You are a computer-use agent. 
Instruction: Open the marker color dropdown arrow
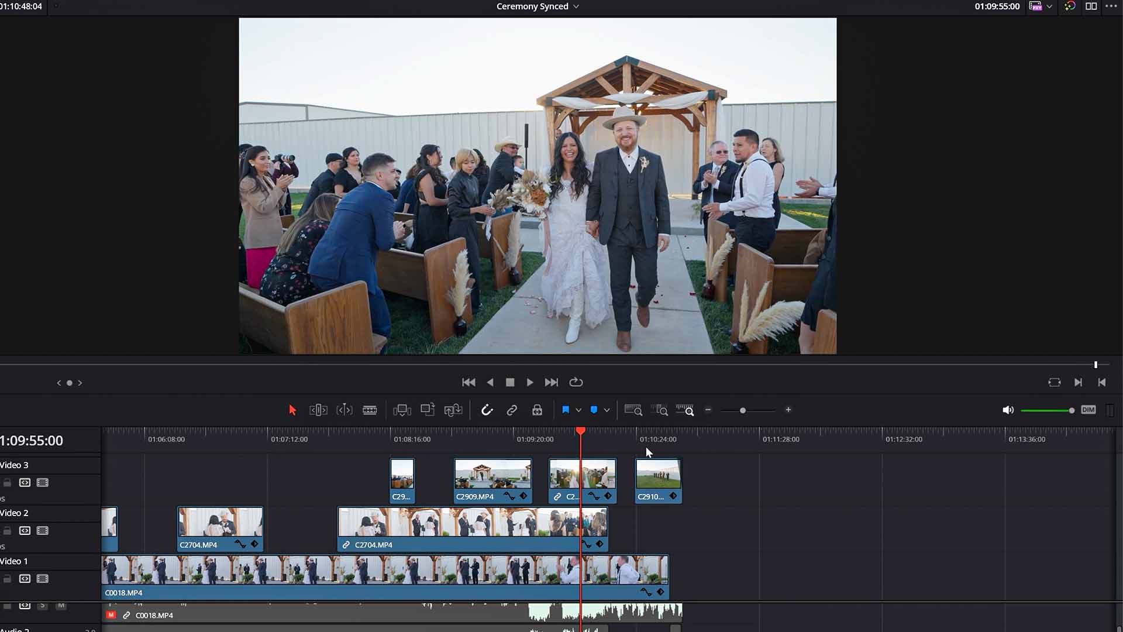tap(607, 410)
